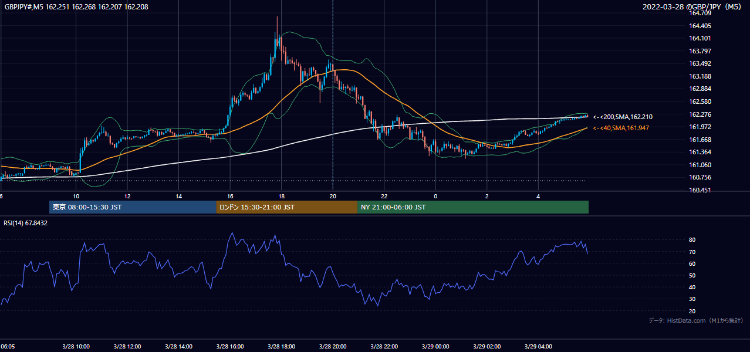Select the 200 SMA label reading 162.210
The height and width of the screenshot is (352, 750).
tap(623, 117)
